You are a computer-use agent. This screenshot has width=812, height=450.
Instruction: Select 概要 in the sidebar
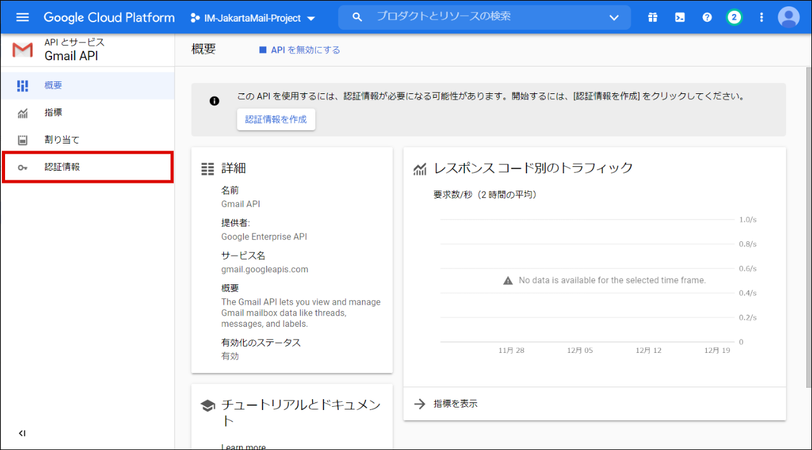53,86
